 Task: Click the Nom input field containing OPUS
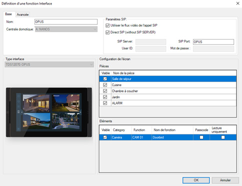(x=66, y=22)
